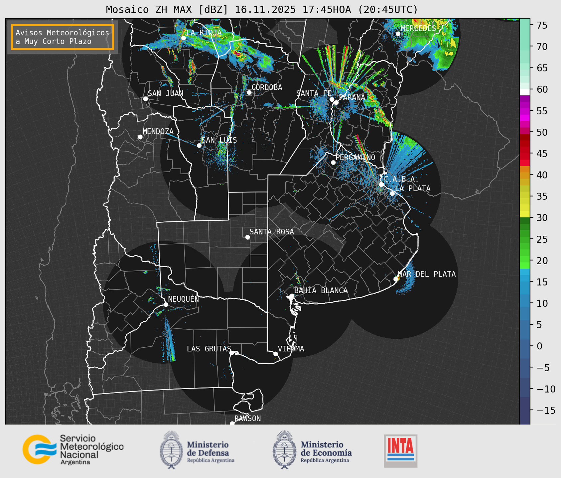Click the LA RIOJA city marker
The width and height of the screenshot is (561, 478).
183,38
